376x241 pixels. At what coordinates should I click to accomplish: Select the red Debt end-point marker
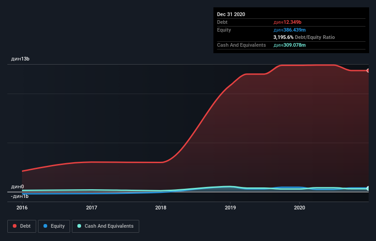pos(368,71)
